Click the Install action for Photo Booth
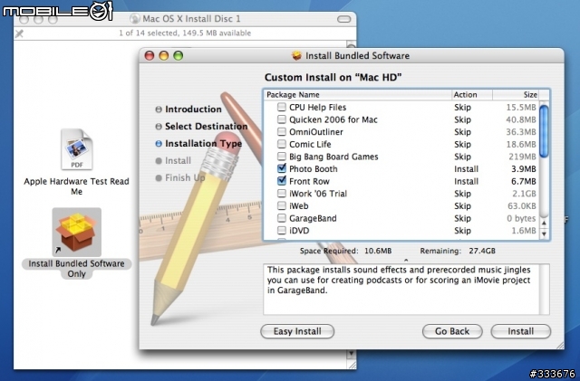This screenshot has width=580, height=381. pyautogui.click(x=466, y=169)
